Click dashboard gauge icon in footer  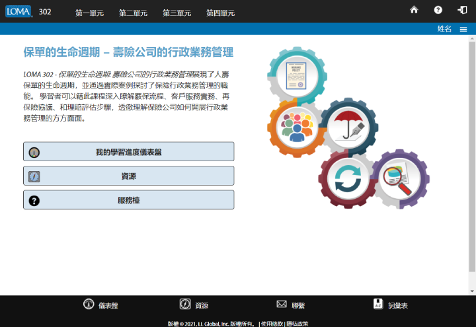tap(89, 304)
